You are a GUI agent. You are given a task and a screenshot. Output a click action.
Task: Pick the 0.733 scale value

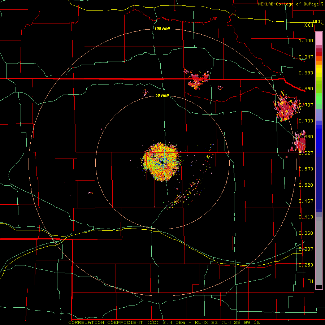click(x=306, y=121)
